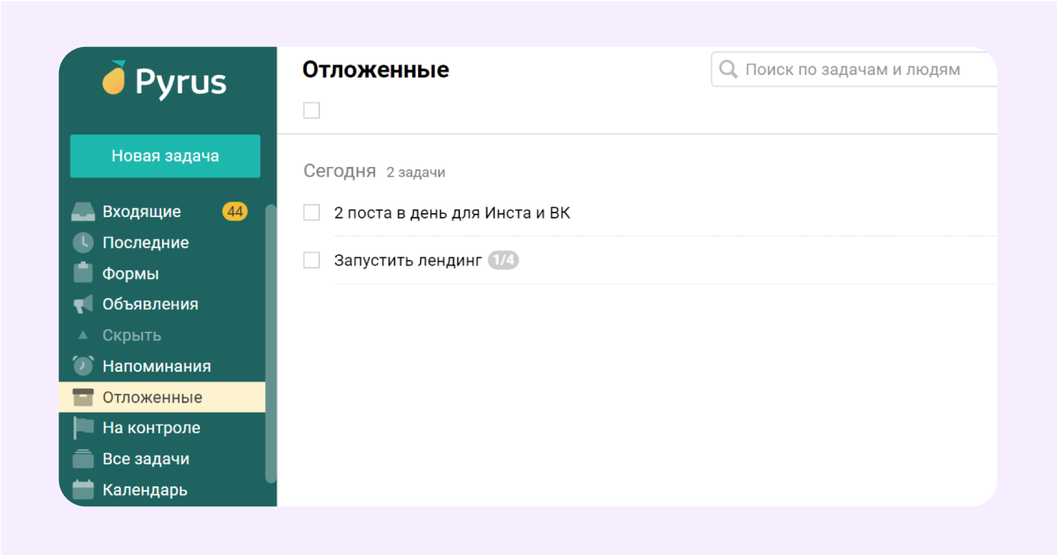Click the '2 задачи' counter text
The width and height of the screenshot is (1057, 555).
416,172
